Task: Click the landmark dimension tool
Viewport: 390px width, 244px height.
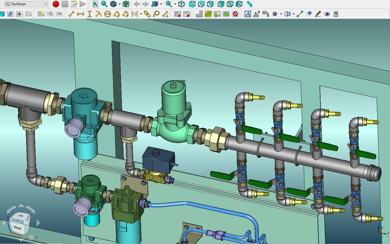Action: (x=165, y=14)
